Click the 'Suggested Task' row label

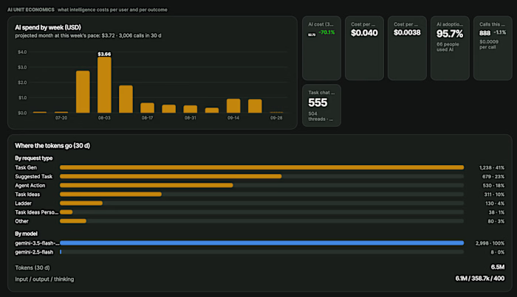(x=34, y=177)
